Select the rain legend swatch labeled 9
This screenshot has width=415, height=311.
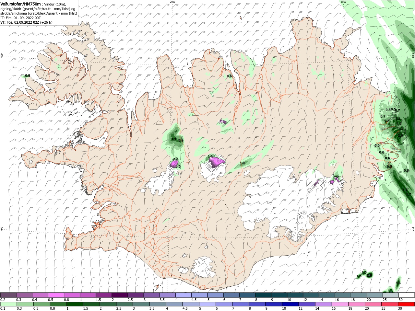pyautogui.click(x=274, y=304)
